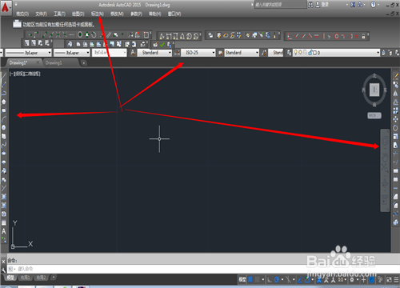This screenshot has width=400, height=288.
Task: Open the 标注(N) menu
Action: pyautogui.click(x=98, y=14)
